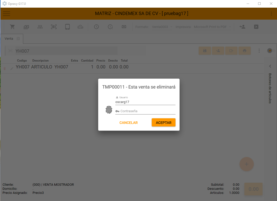Viewport: 277px width, 201px height.
Task: Click the shopping cart sales icon
Action: [x=12, y=27]
